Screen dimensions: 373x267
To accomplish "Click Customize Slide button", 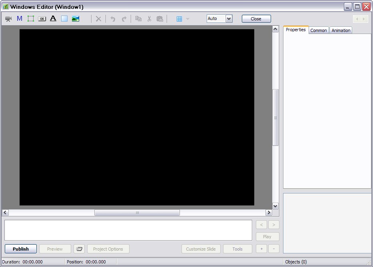I will point(201,249).
